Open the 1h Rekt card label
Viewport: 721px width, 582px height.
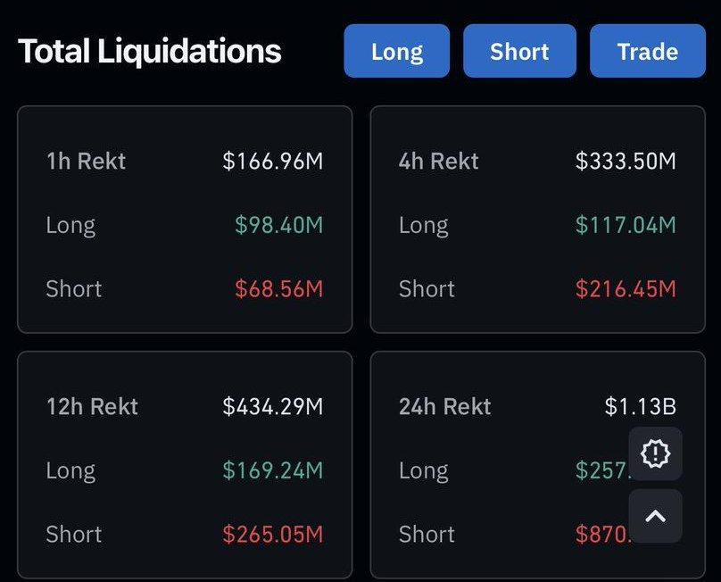pyautogui.click(x=86, y=161)
